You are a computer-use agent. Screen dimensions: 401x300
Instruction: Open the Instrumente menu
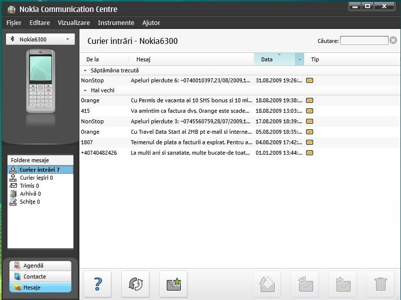pyautogui.click(x=116, y=23)
